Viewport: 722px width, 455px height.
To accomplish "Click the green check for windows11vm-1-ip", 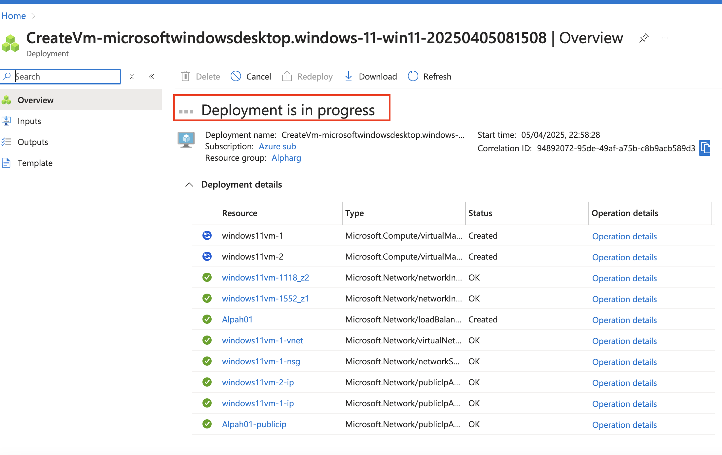I will pyautogui.click(x=207, y=403).
